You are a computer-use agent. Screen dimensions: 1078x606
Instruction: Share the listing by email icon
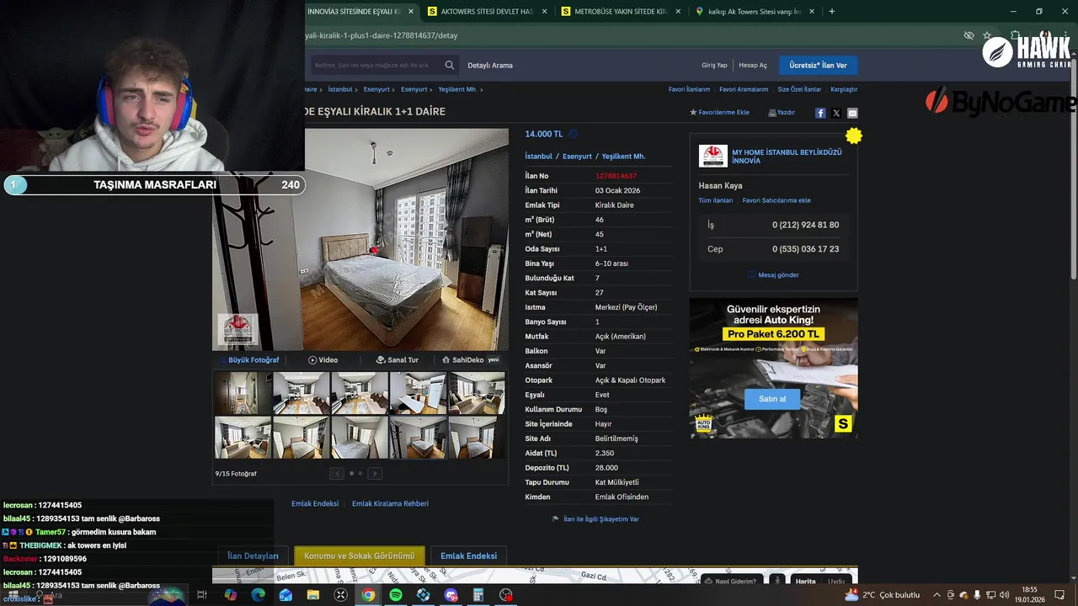[852, 113]
